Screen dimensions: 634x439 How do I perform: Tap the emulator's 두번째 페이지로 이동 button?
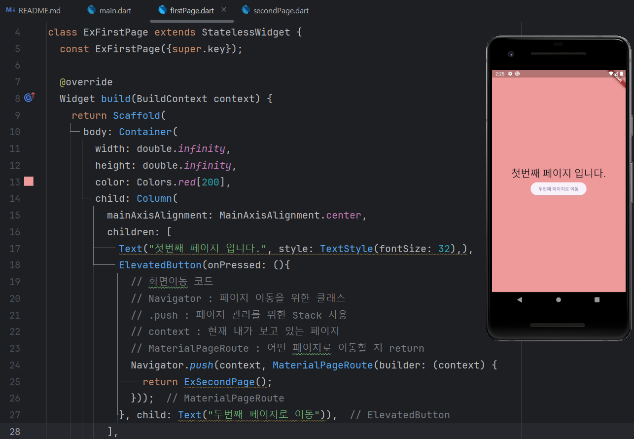(558, 189)
